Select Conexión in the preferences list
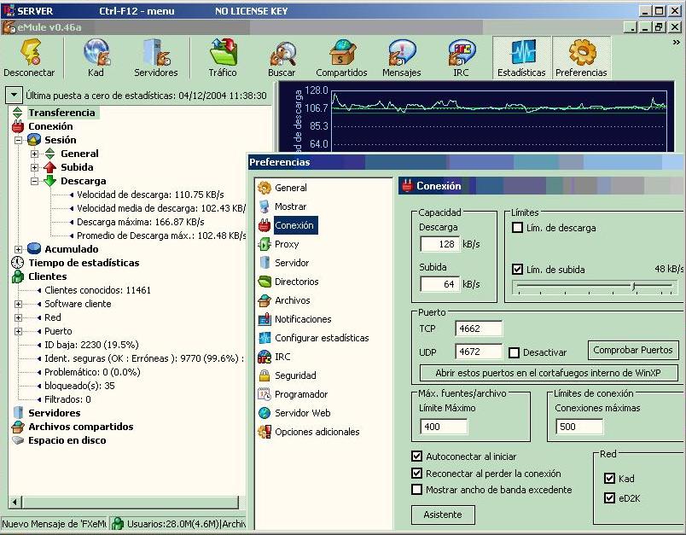 pos(294,225)
